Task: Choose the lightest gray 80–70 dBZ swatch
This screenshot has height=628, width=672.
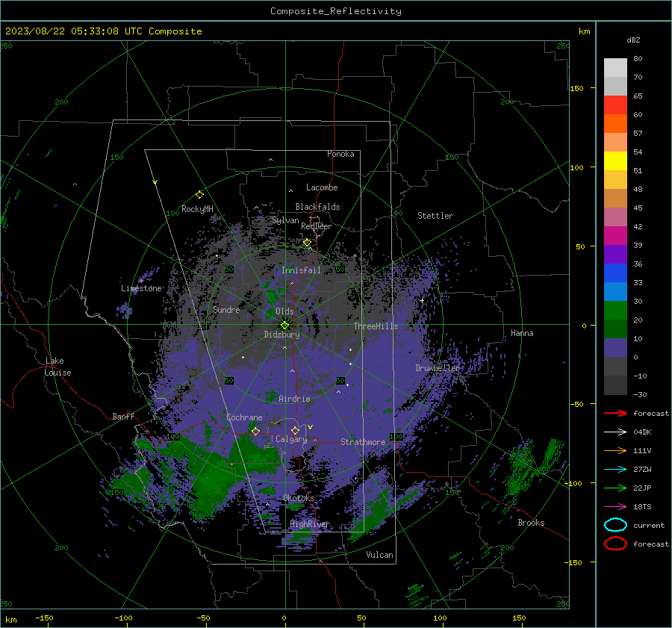Action: pyautogui.click(x=615, y=68)
